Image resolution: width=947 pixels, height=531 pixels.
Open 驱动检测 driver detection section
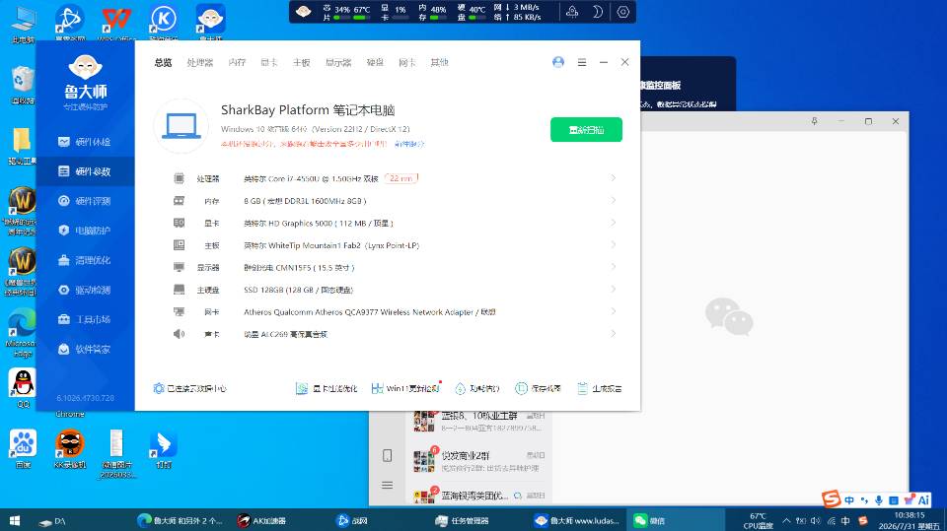point(85,290)
